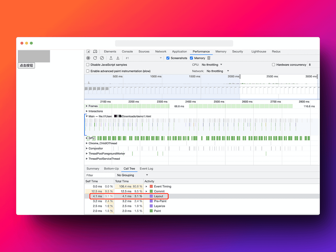Viewport: 336px width, 252px height.
Task: Enable advanced paint instrumentation
Action: tap(88, 71)
